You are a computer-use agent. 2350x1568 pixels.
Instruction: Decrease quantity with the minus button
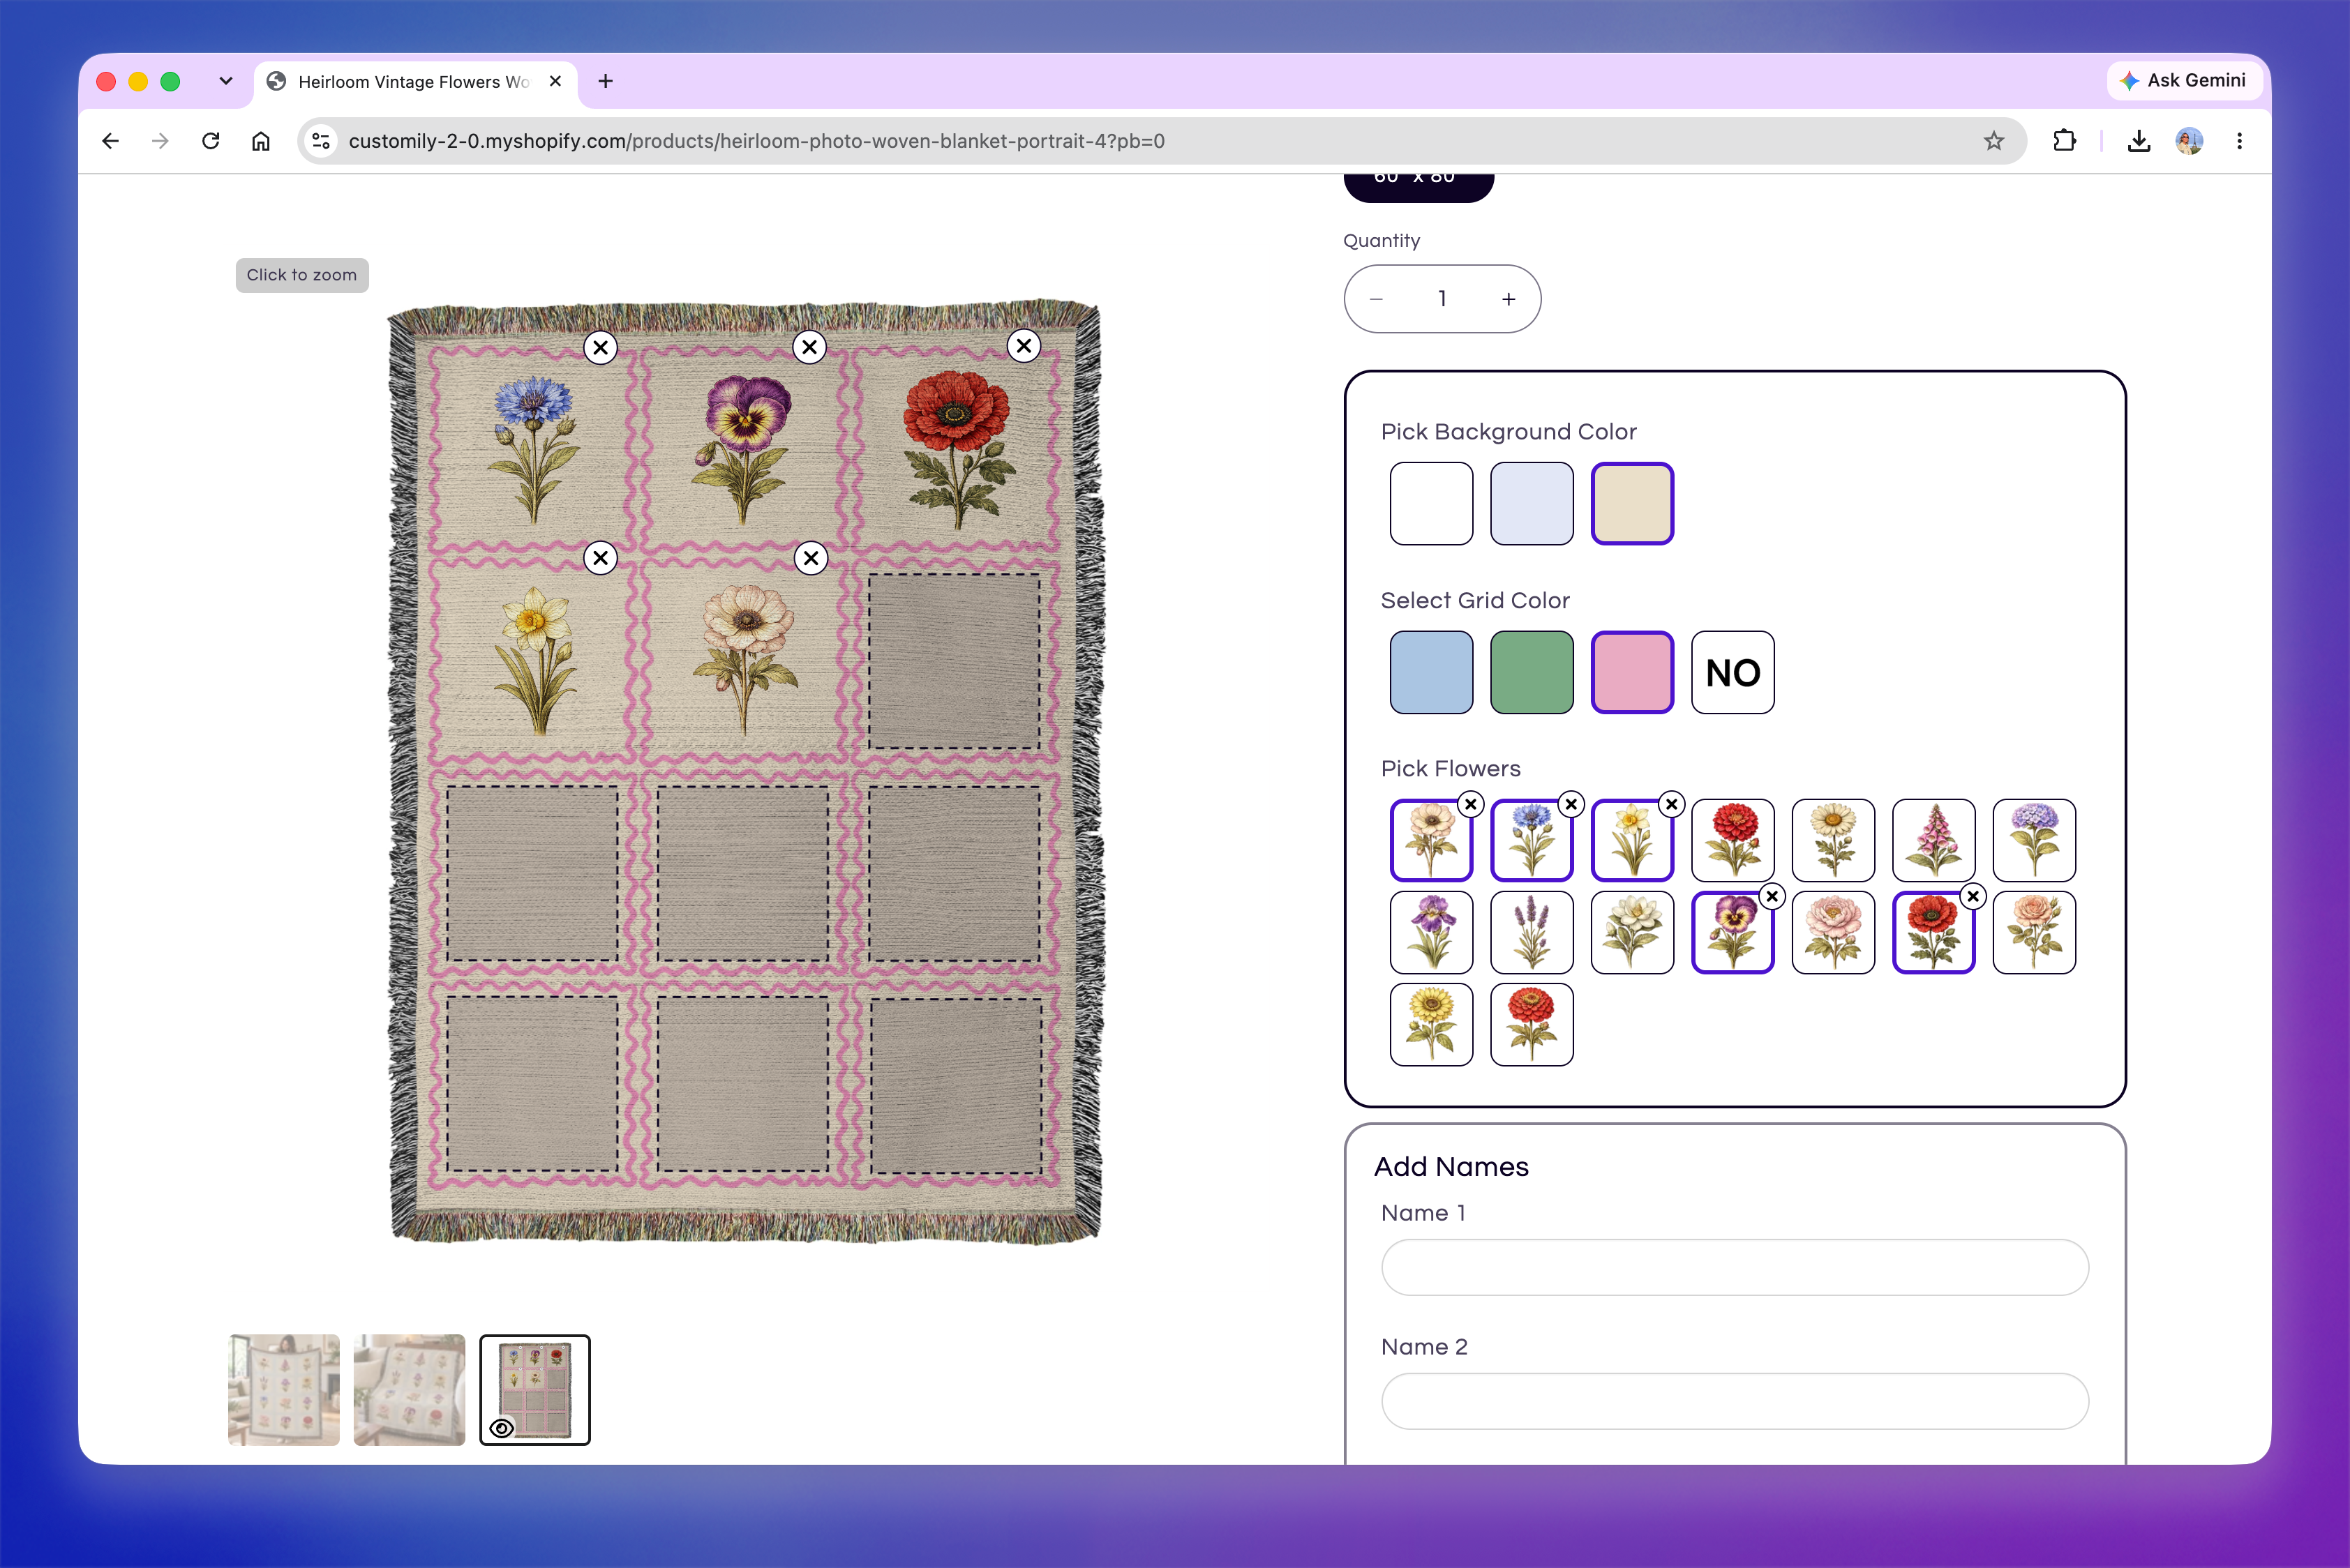tap(1377, 299)
